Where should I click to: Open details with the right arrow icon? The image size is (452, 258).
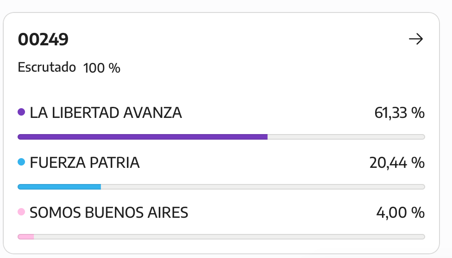(x=416, y=39)
